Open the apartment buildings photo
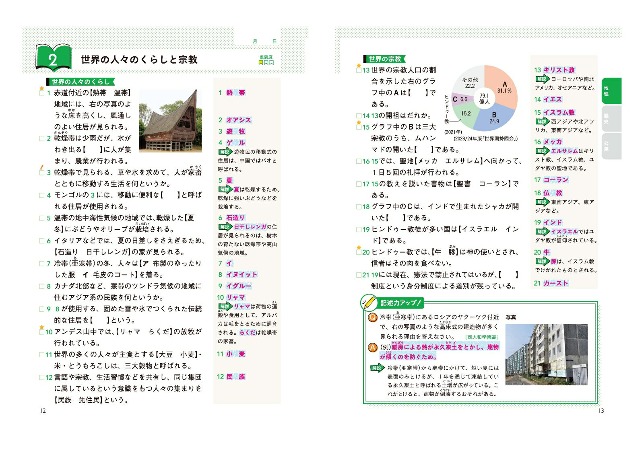This screenshot has height=455, width=644. tap(546, 354)
